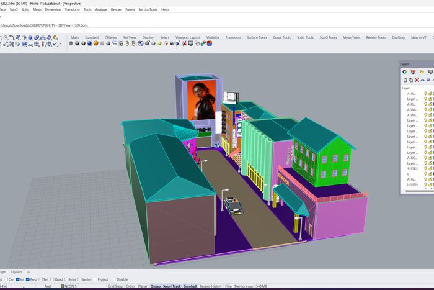434x290 pixels.
Task: Toggle Grid Snap in status bar
Action: 115,286
